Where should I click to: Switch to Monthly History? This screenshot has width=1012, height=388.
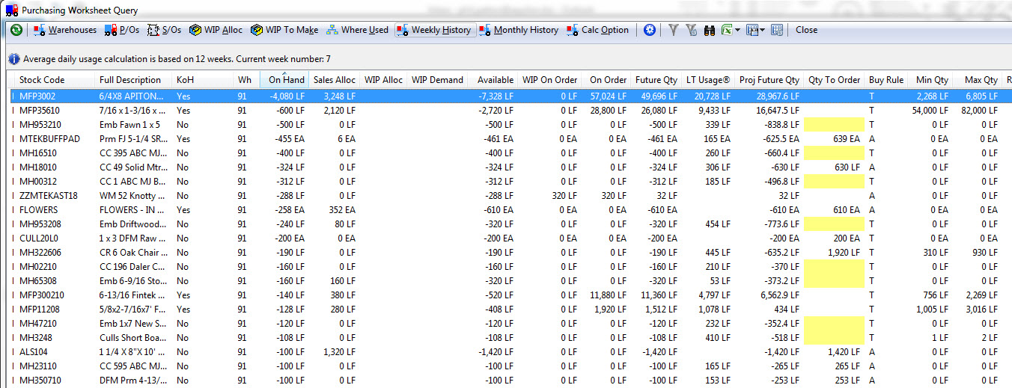[x=519, y=30]
